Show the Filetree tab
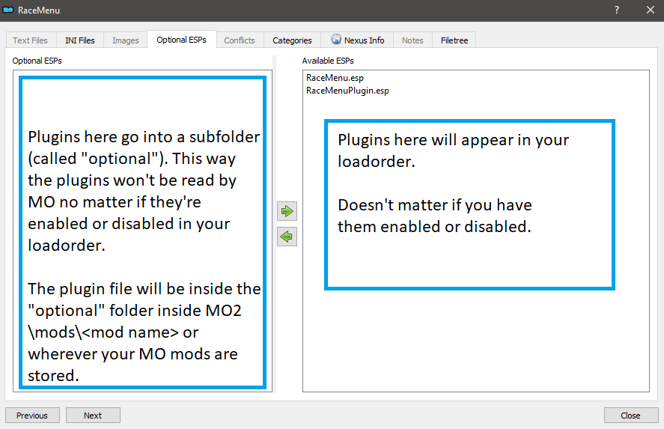Image resolution: width=664 pixels, height=429 pixels. point(454,40)
